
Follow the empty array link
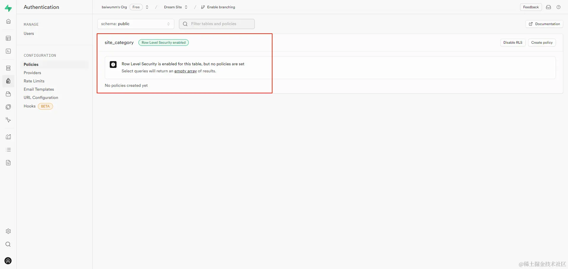(185, 71)
